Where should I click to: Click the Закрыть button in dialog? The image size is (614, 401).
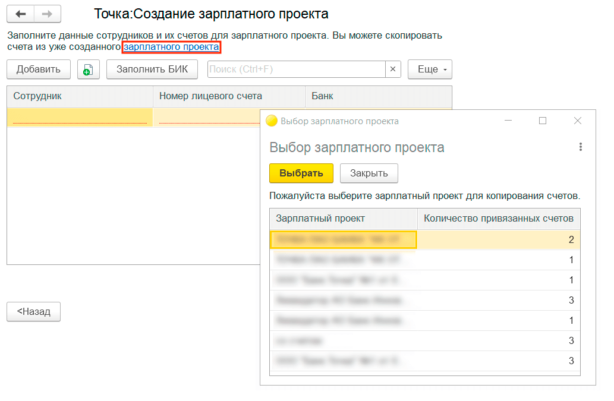pyautogui.click(x=369, y=173)
